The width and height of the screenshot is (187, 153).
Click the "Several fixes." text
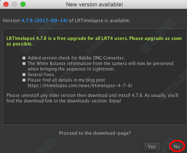click(x=41, y=74)
